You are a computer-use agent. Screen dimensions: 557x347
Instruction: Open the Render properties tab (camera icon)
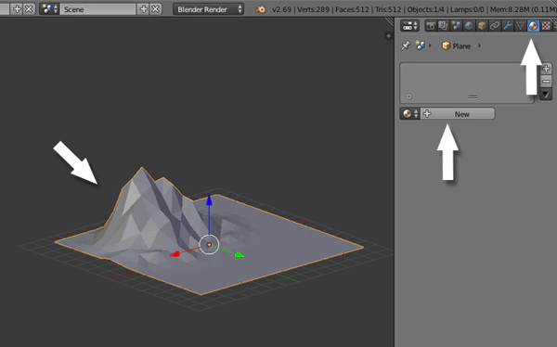[431, 26]
